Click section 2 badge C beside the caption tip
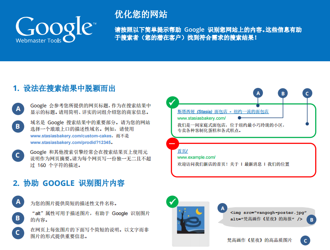Image resolution: width=330 pixels, height=250 pixels. [x=18, y=233]
